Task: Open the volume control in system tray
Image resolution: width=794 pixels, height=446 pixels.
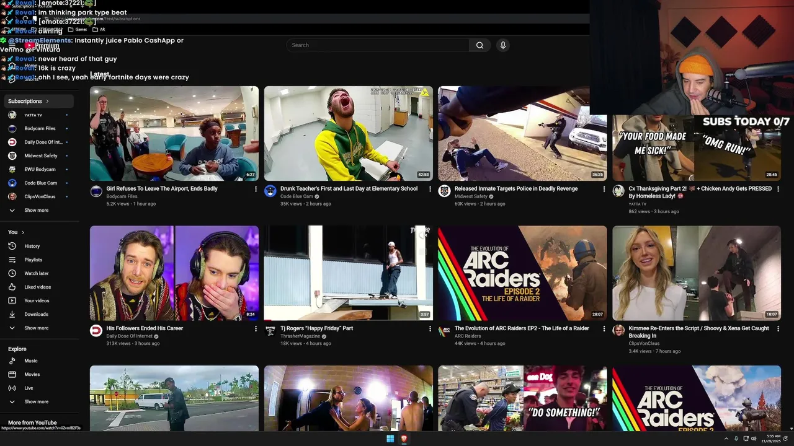Action: (x=754, y=439)
